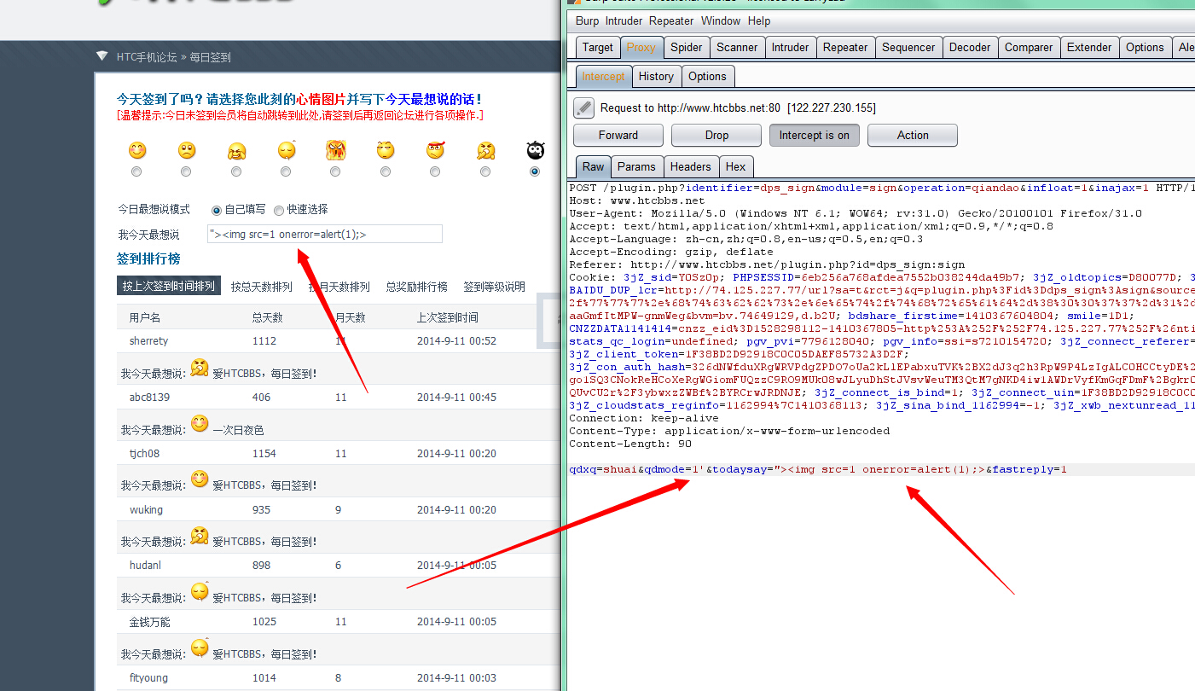Open user abc8139 in the ranking list
This screenshot has width=1195, height=691.
point(149,397)
